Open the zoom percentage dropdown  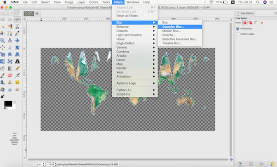[x=55, y=165]
